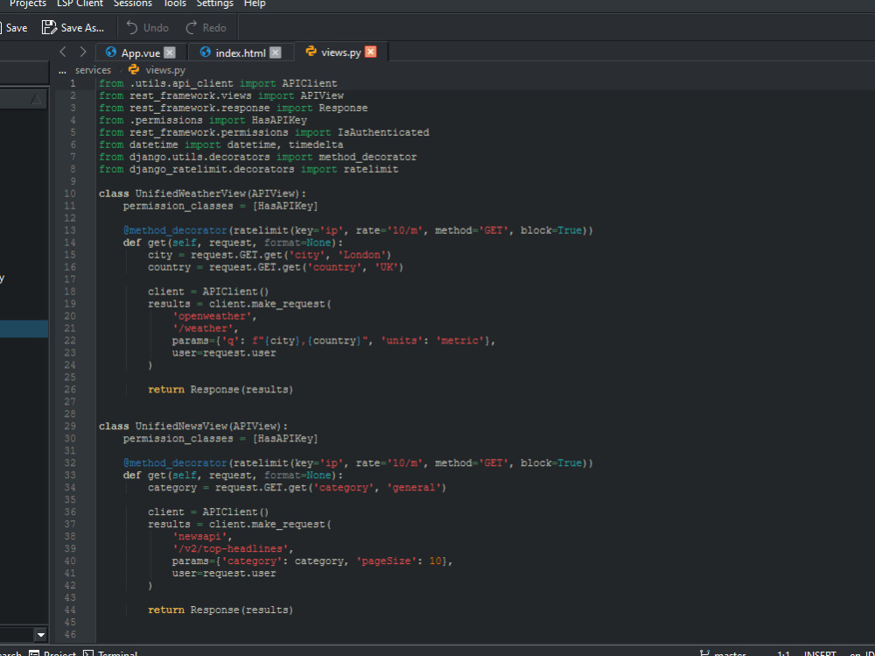Click the sort triangle in sidebar header
The image size is (875, 656).
pos(36,100)
